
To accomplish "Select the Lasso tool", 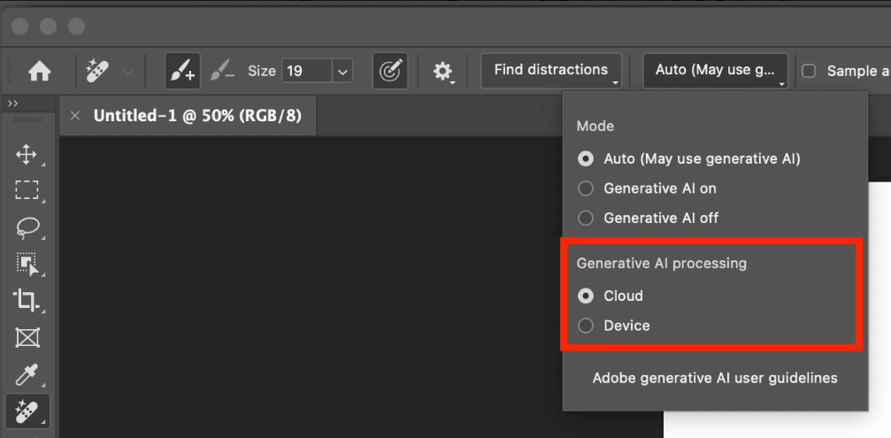I will [x=27, y=227].
